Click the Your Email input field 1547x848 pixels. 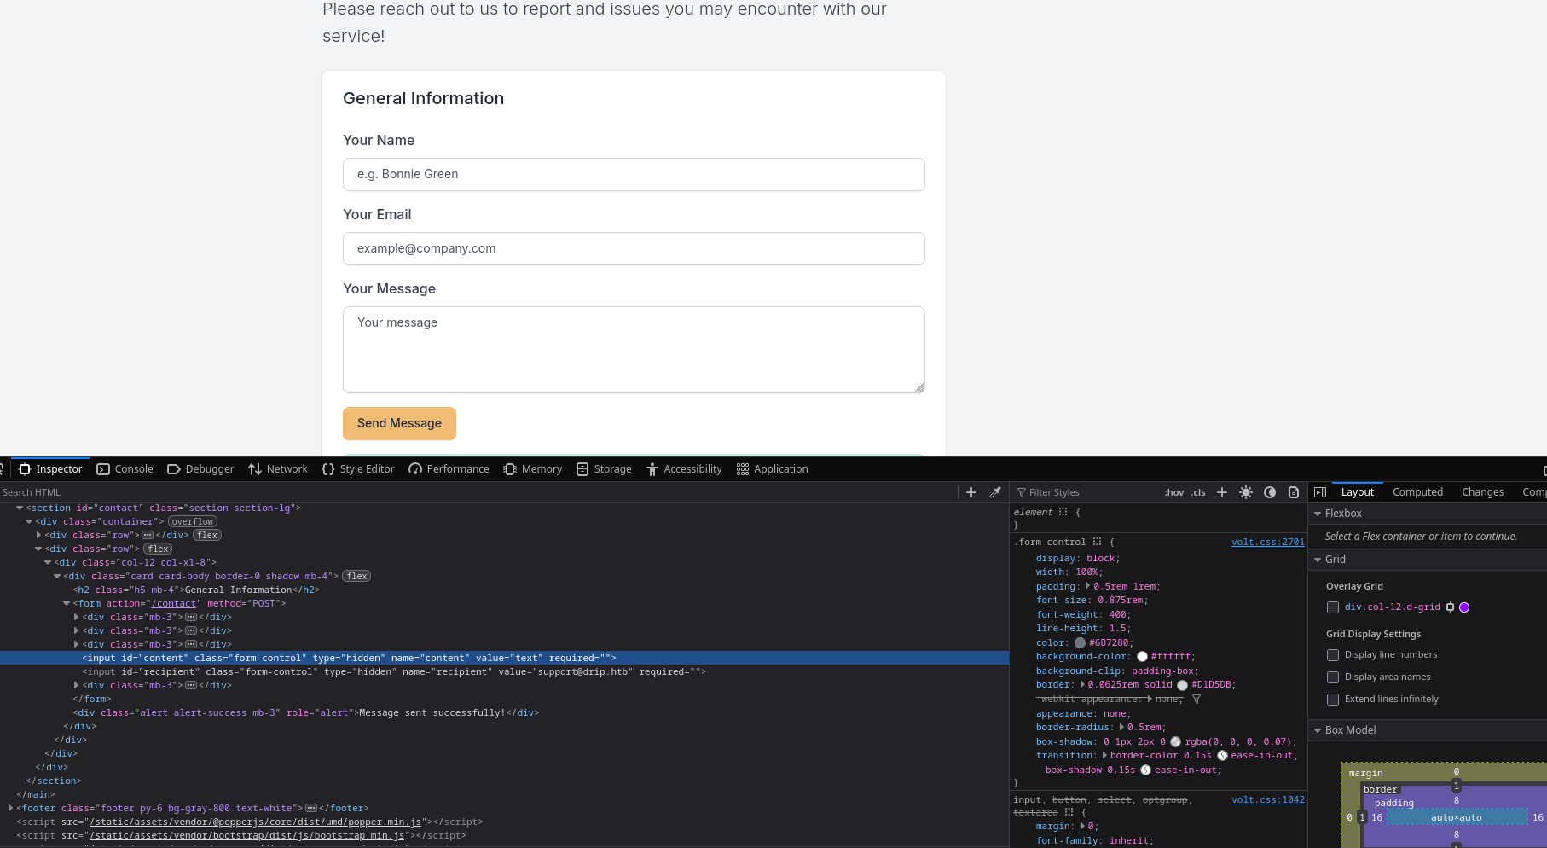coord(634,248)
